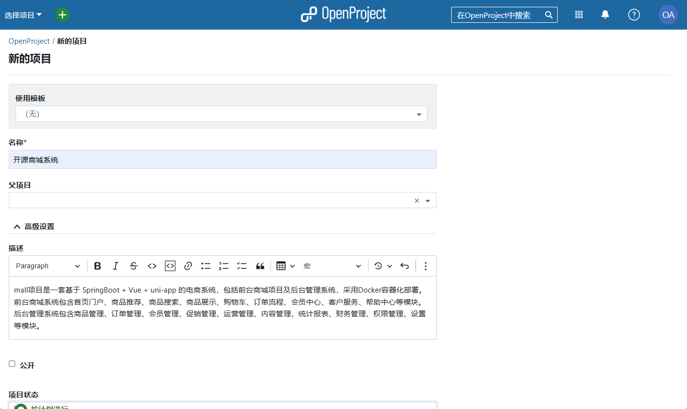687x409 pixels.
Task: Click the 描述 field label
Action: point(16,248)
